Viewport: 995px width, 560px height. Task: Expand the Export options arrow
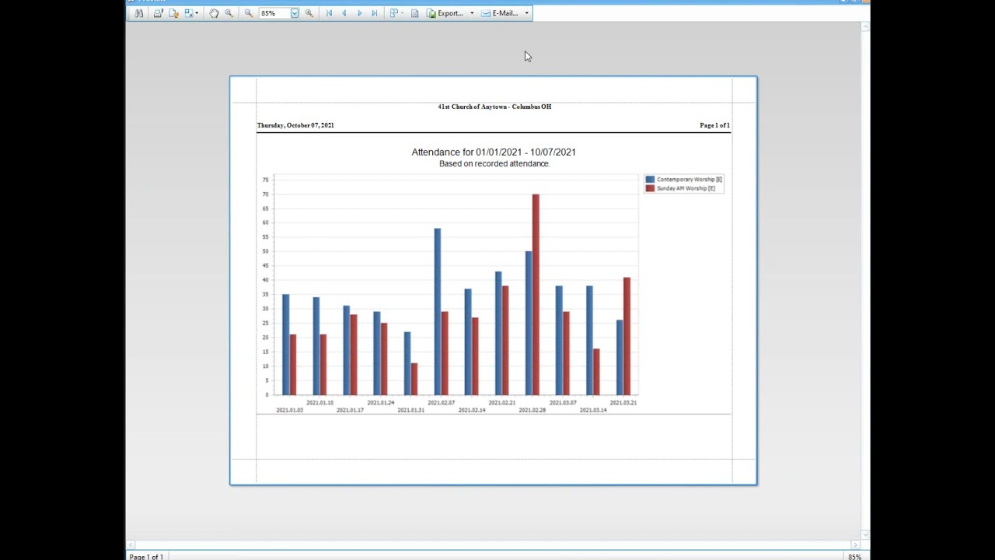coord(472,13)
